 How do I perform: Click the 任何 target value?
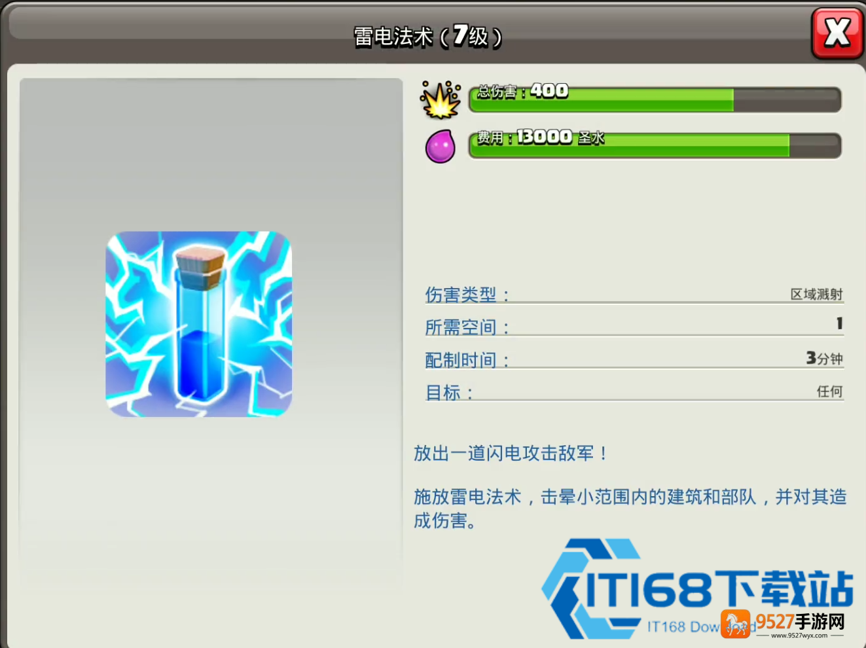[829, 391]
